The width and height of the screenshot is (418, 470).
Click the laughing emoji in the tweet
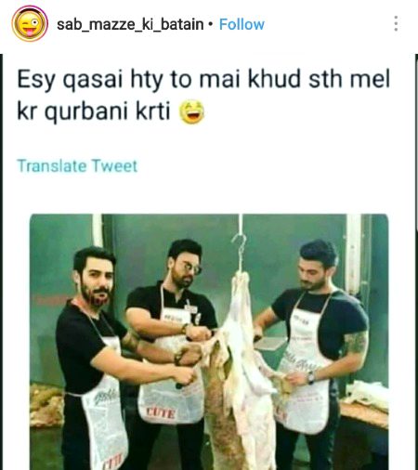[x=192, y=111]
